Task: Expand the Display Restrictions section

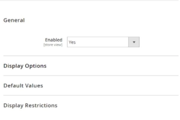Action: coord(30,105)
